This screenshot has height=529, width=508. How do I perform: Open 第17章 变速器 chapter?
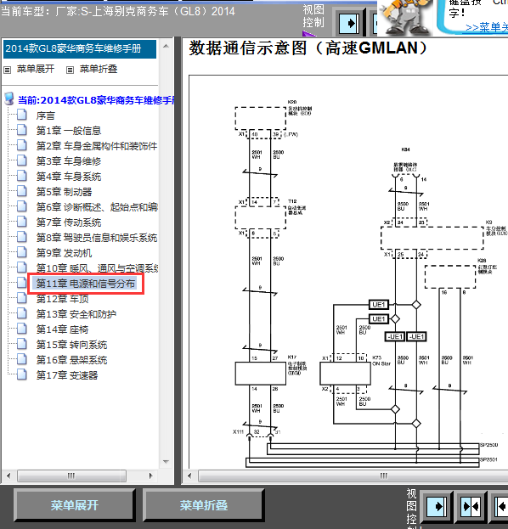(67, 375)
